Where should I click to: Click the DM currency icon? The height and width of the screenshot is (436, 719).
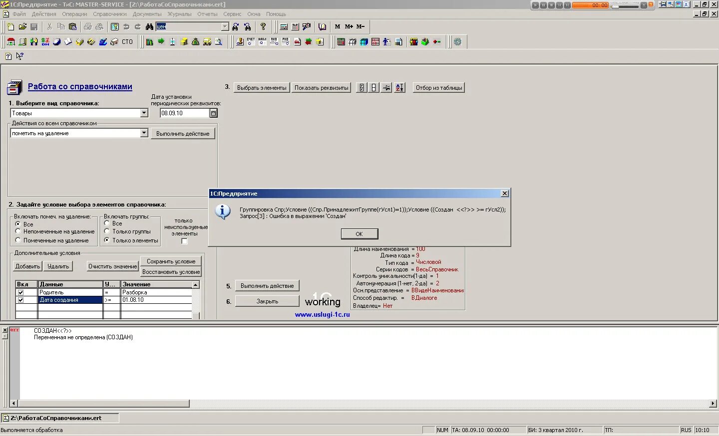[45, 42]
